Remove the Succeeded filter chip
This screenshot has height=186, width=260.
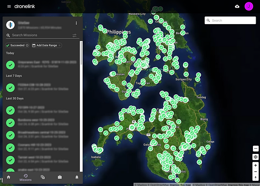coord(27,45)
